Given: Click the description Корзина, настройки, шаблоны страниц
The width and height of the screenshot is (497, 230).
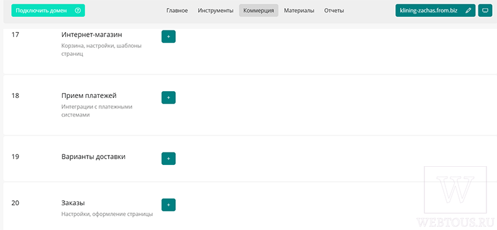Looking at the screenshot, I should [101, 50].
